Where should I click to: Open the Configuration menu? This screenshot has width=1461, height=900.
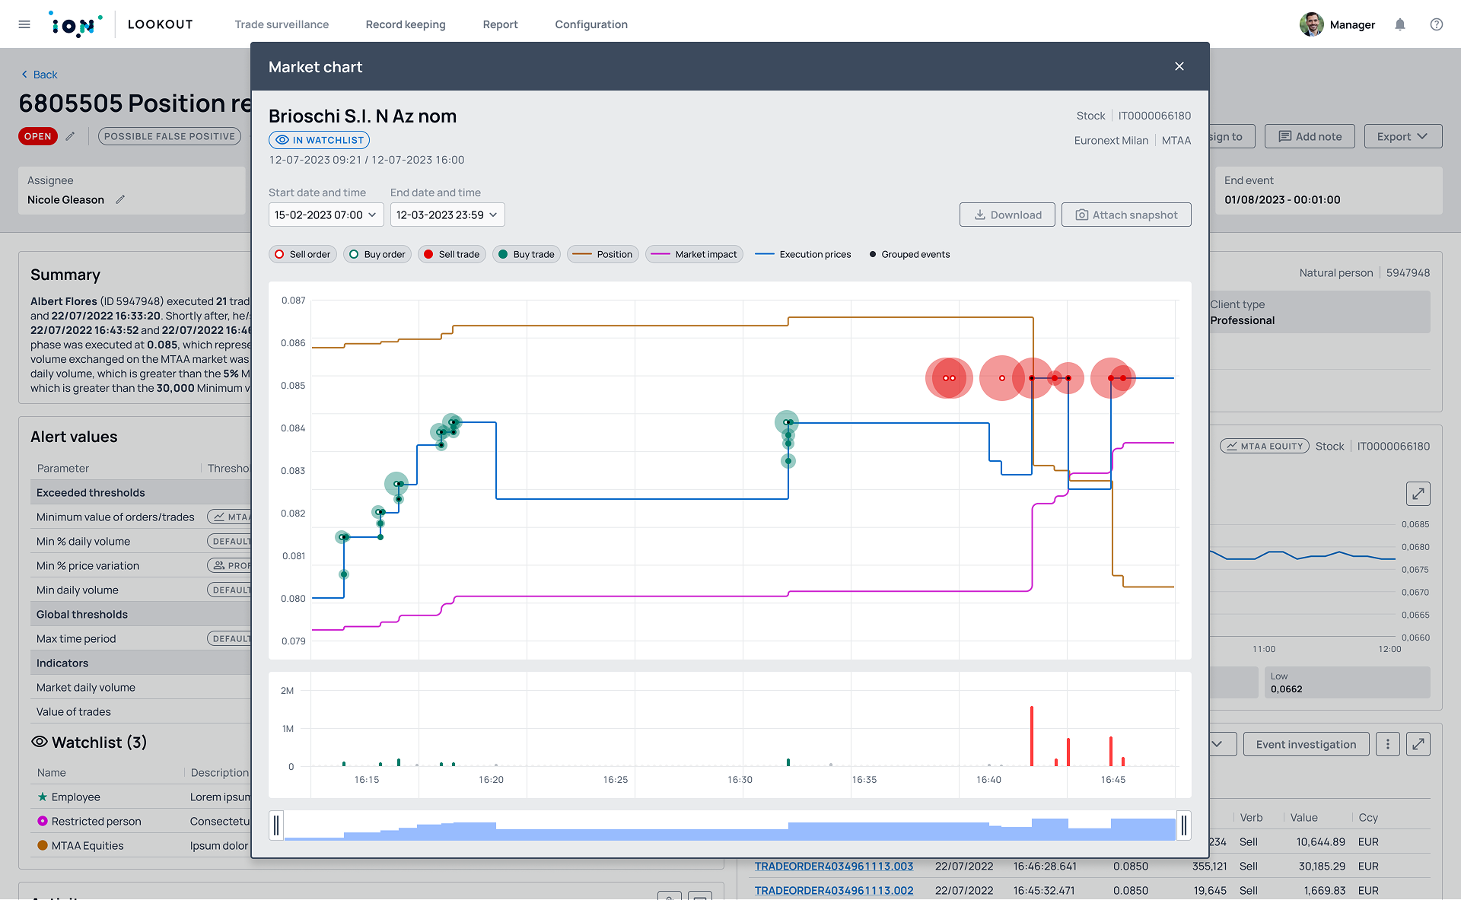pos(591,24)
